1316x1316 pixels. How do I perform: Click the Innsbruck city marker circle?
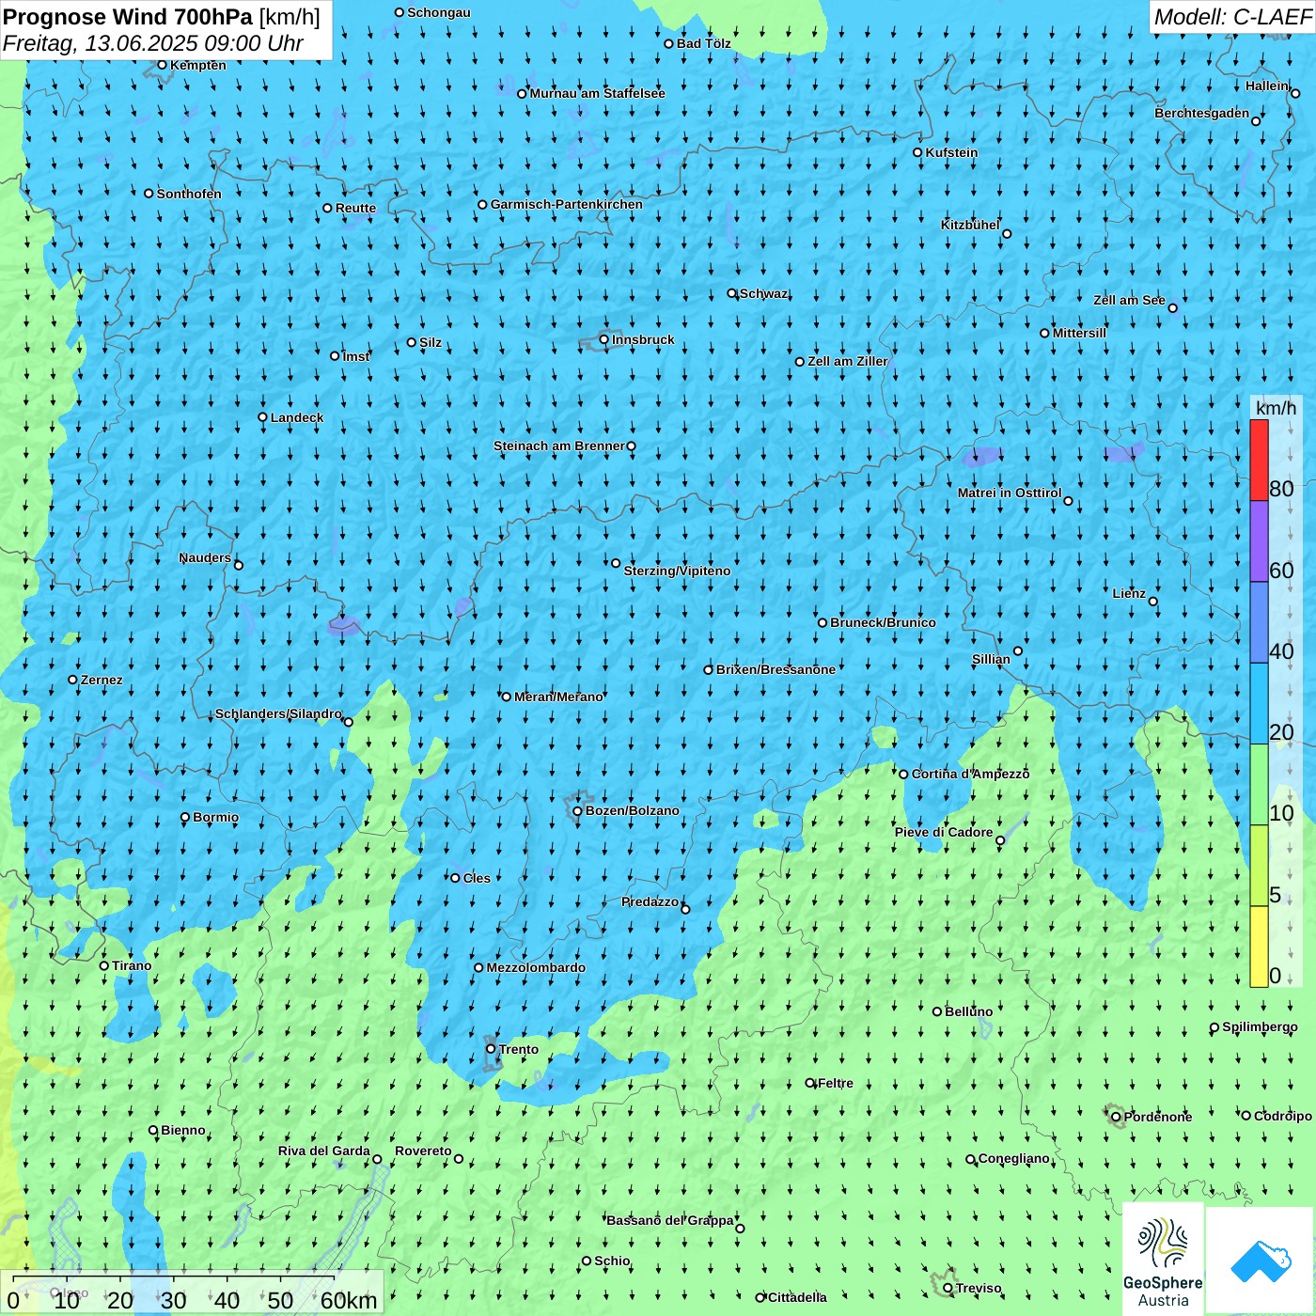(x=604, y=339)
